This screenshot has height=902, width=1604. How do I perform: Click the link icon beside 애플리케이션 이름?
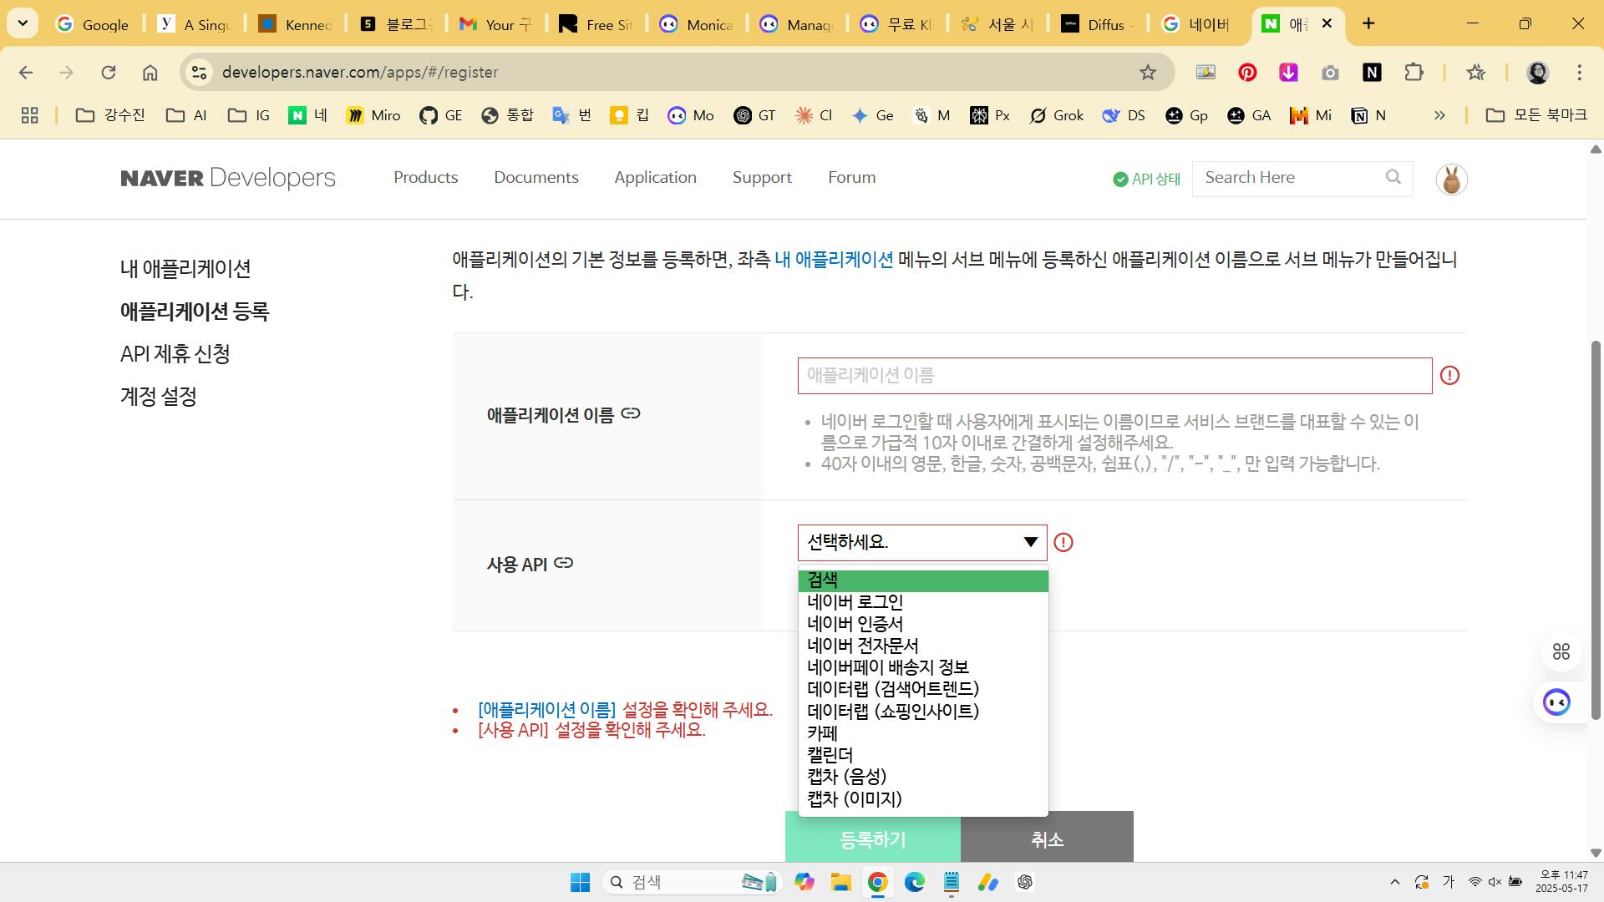(631, 413)
